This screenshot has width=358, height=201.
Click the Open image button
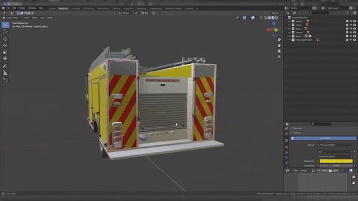pyautogui.click(x=333, y=171)
